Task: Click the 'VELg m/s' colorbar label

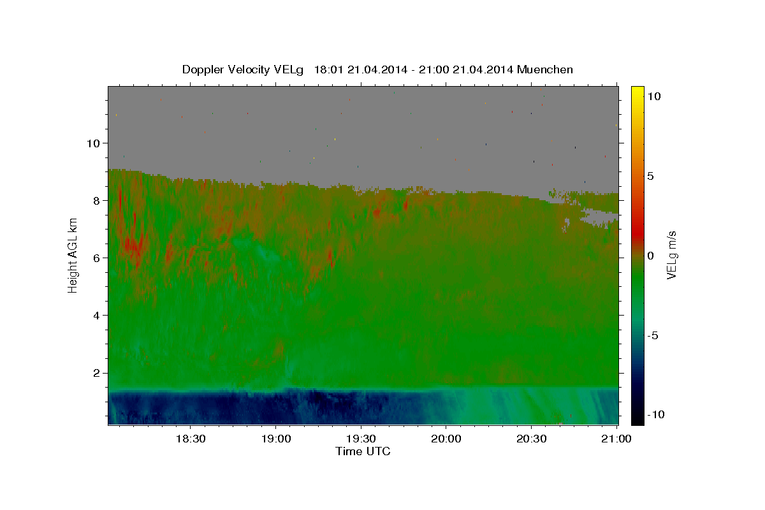Action: (671, 255)
